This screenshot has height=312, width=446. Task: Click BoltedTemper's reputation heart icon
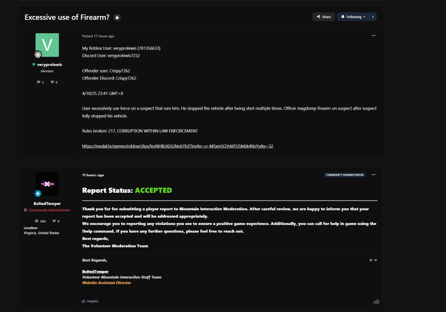click(x=54, y=221)
